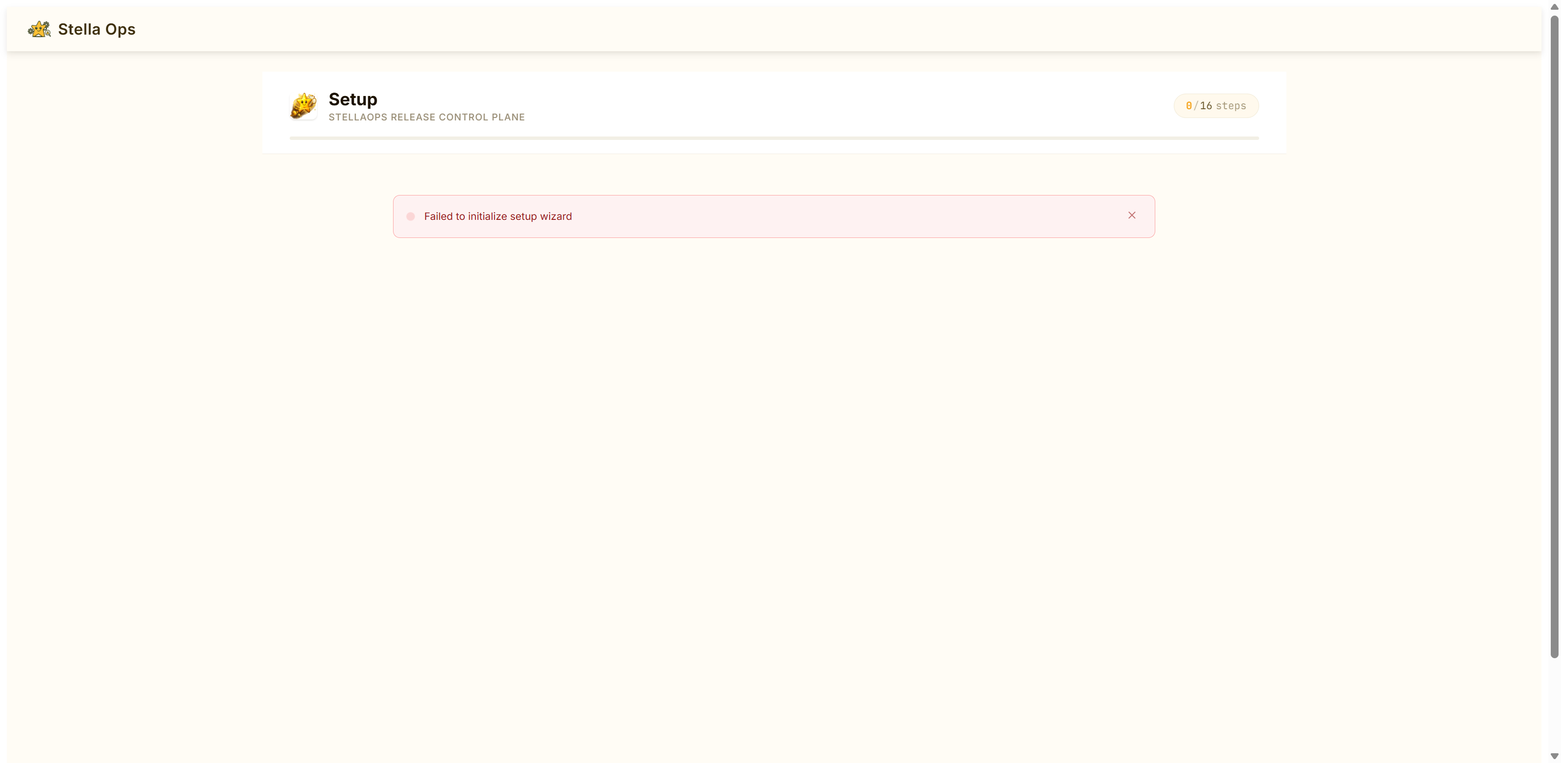Click the 0/16 steps badge

click(1216, 105)
